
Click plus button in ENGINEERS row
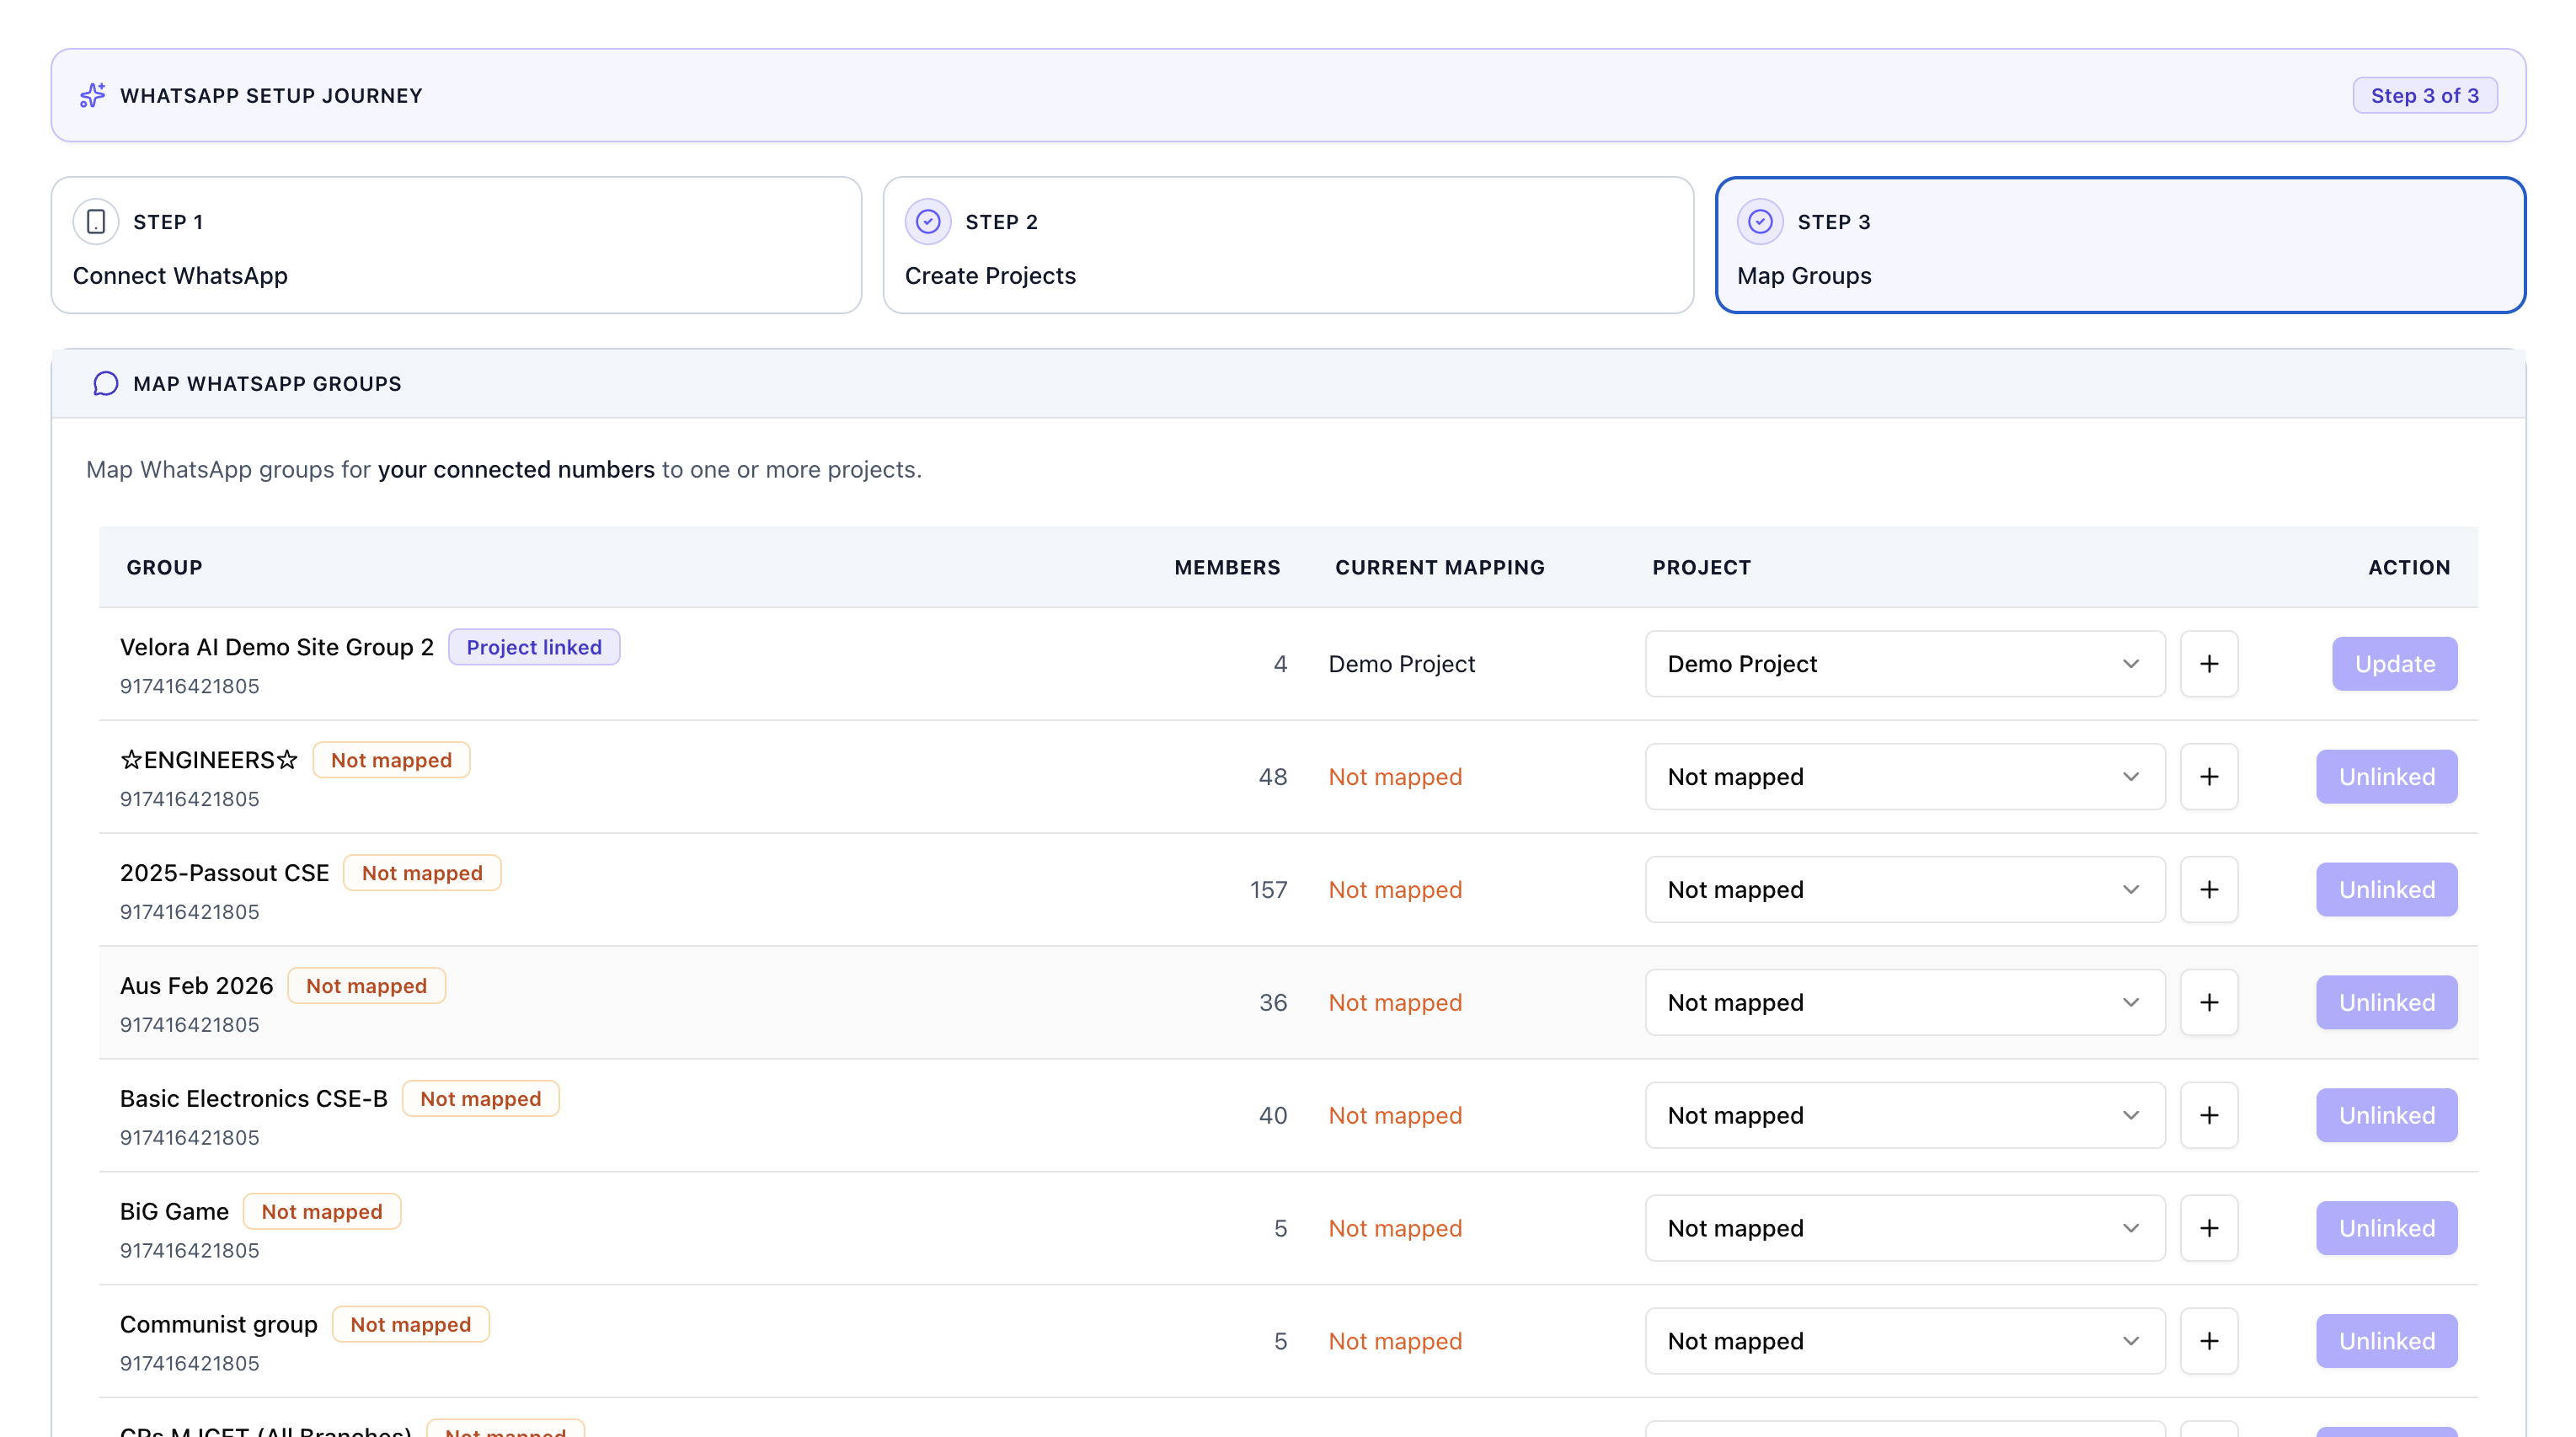[2209, 777]
